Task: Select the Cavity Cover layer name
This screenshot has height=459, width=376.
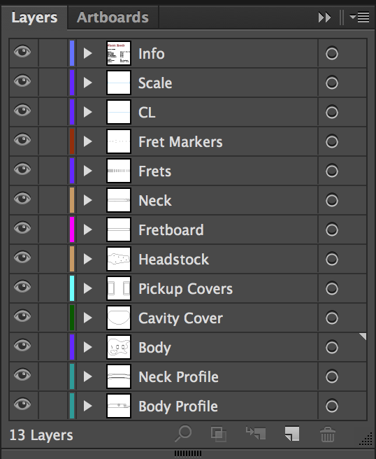Action: pyautogui.click(x=181, y=318)
